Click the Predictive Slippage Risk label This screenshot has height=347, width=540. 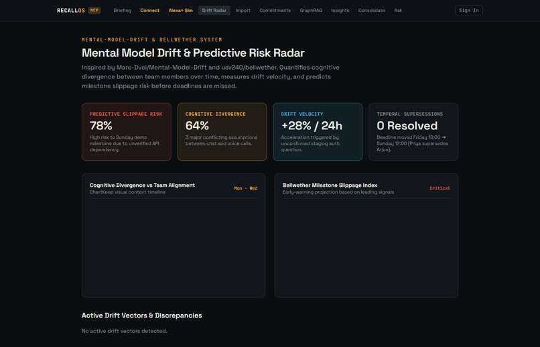pos(126,114)
